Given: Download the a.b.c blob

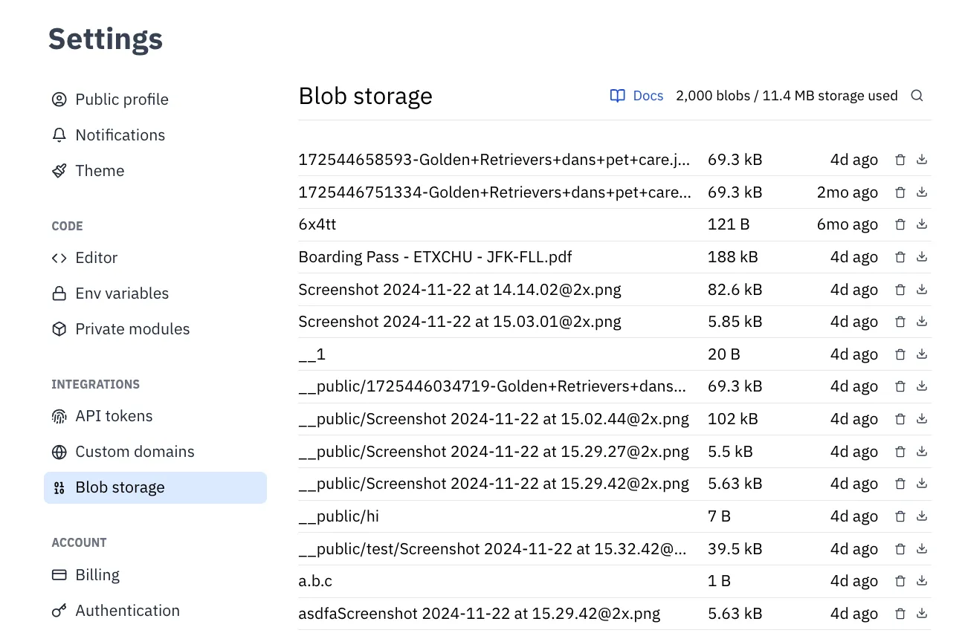Looking at the screenshot, I should tap(922, 580).
